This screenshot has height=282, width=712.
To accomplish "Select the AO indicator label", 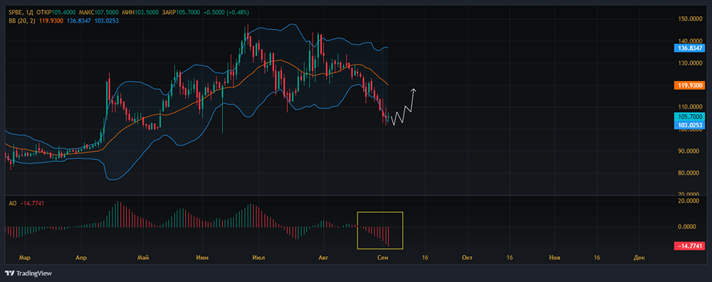I will coord(12,204).
